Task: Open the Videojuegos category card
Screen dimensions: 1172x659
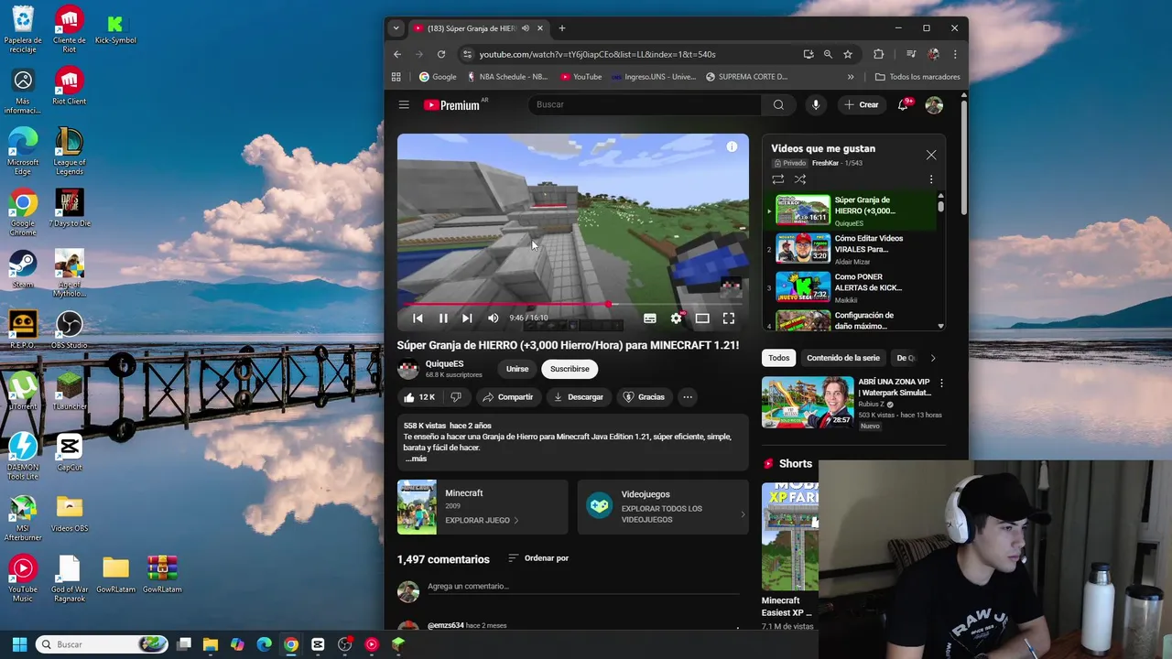Action: [x=663, y=507]
